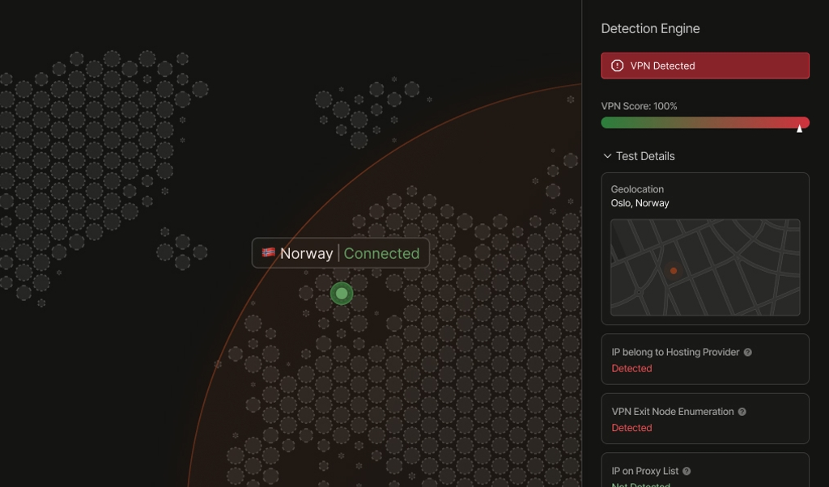
Task: Click the white VPN score indicator arrow
Action: point(799,127)
